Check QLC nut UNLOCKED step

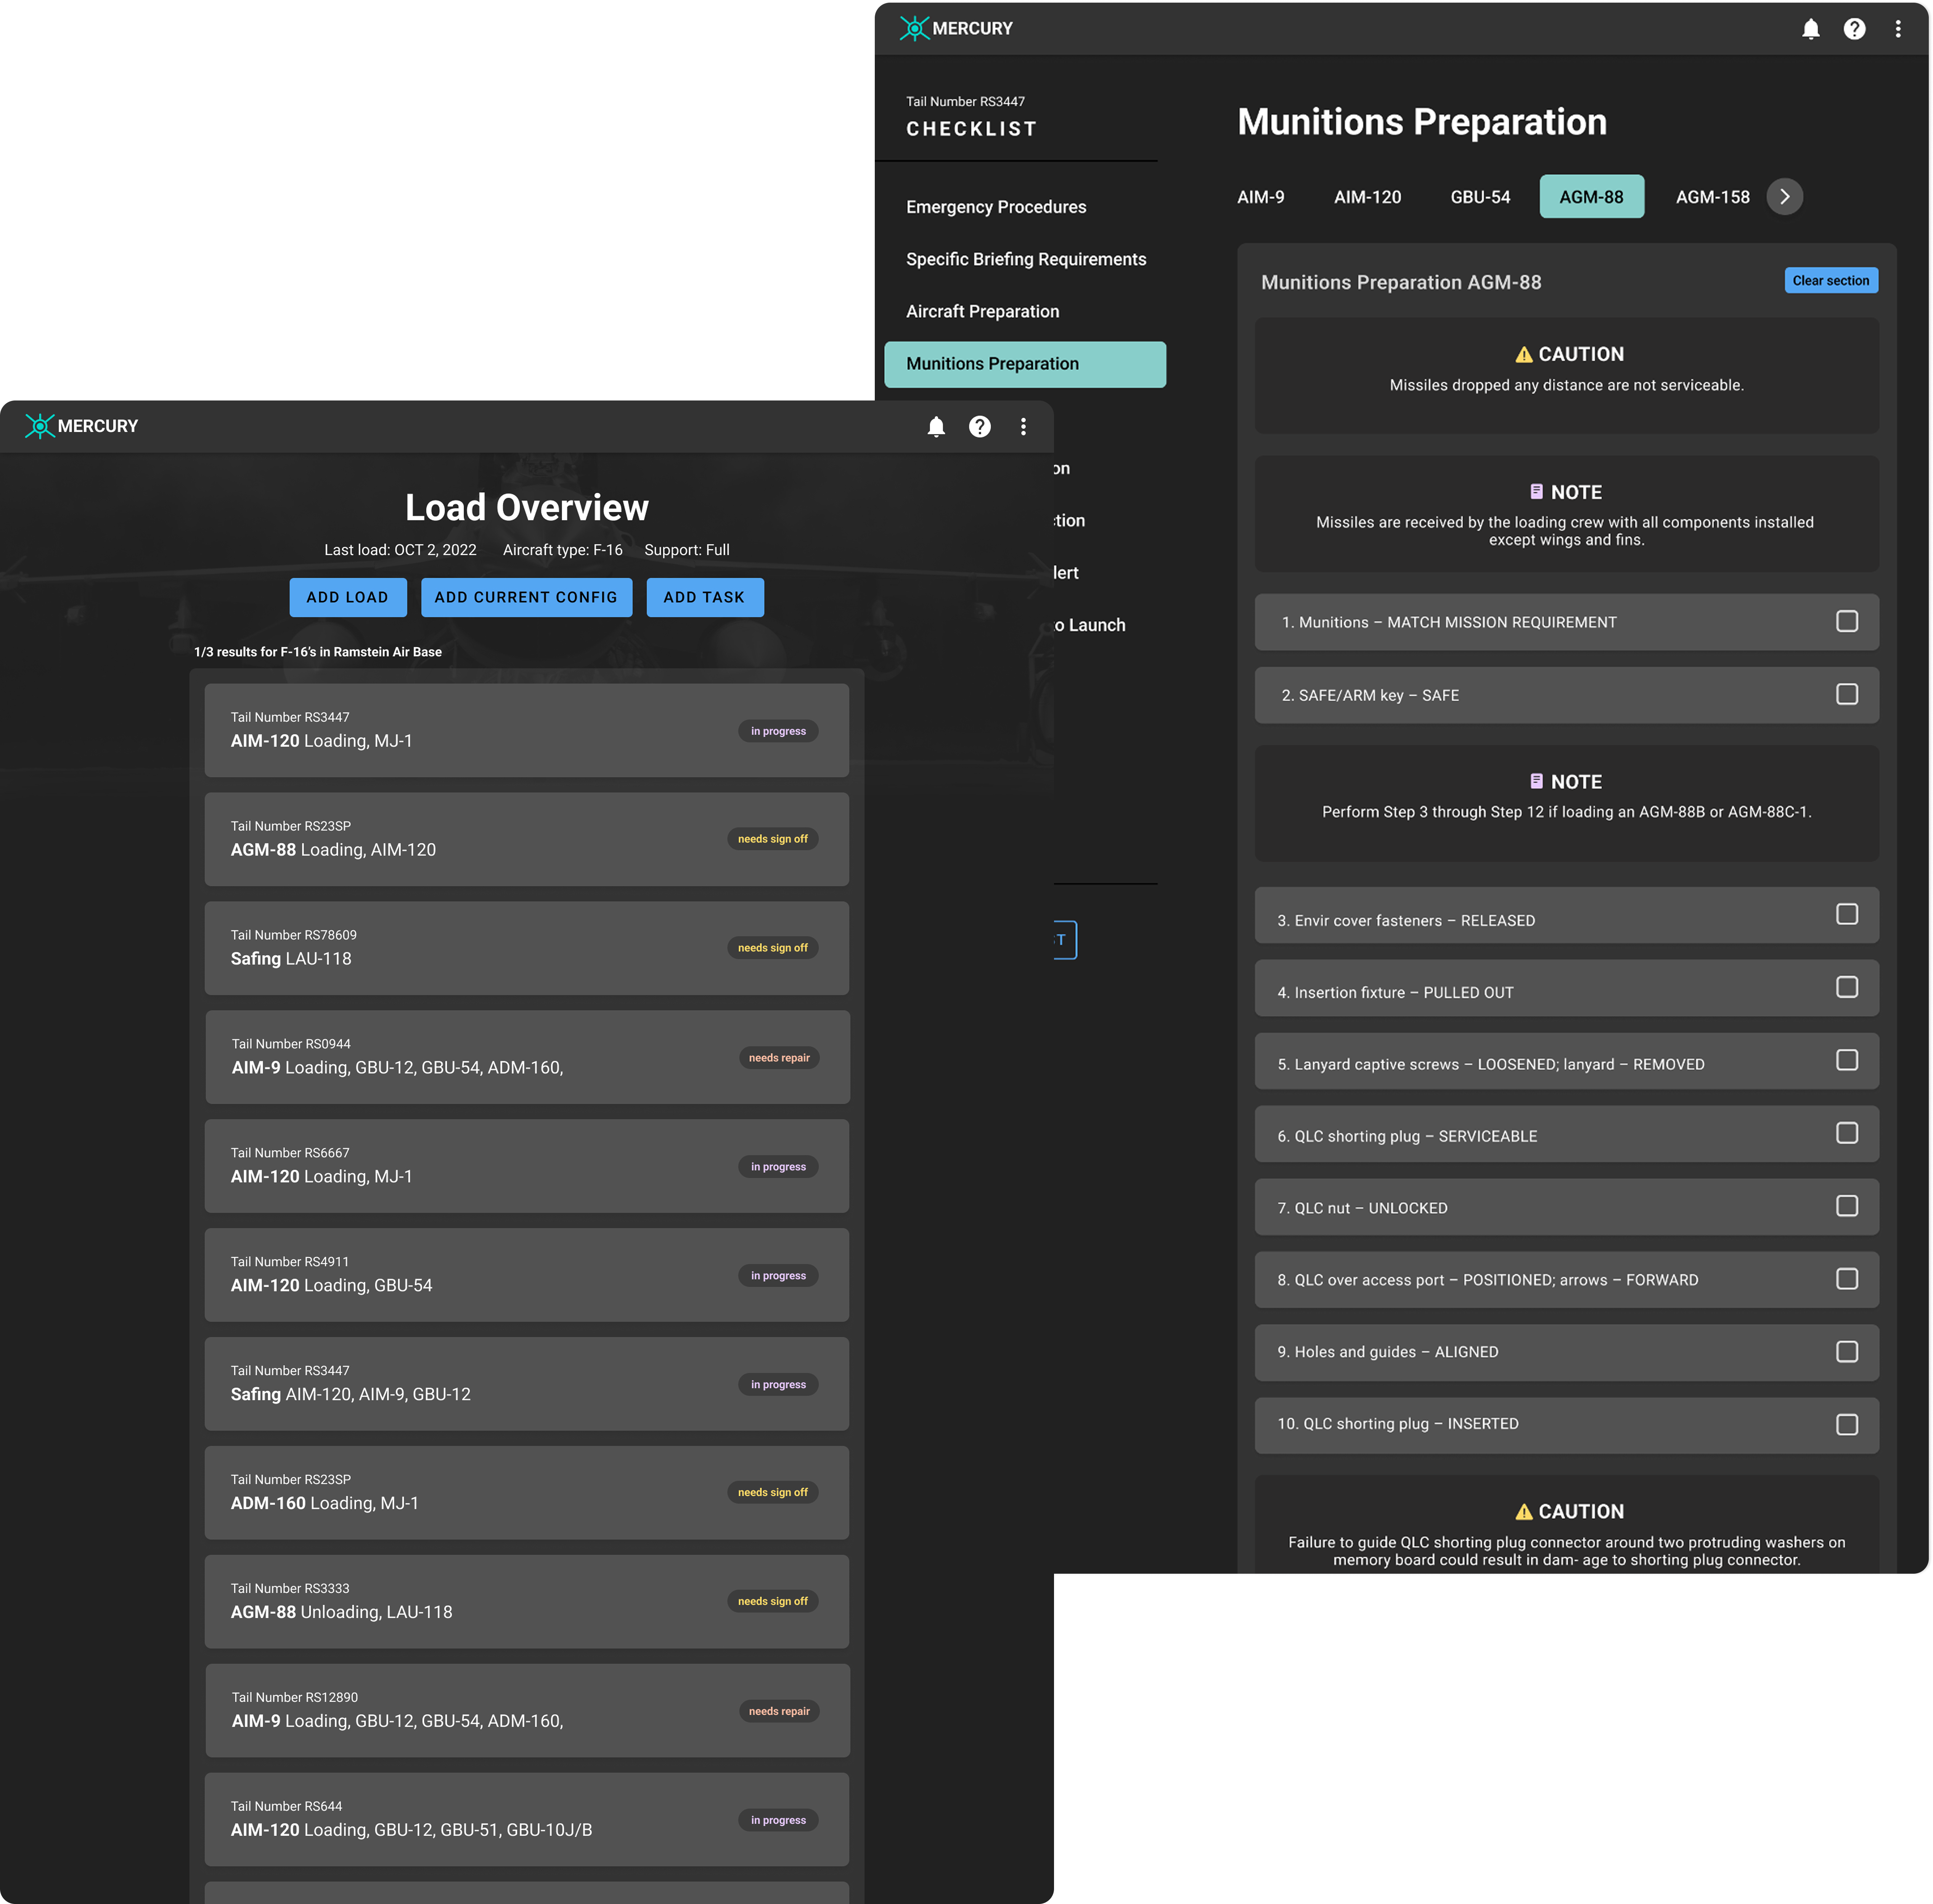[x=1846, y=1206]
